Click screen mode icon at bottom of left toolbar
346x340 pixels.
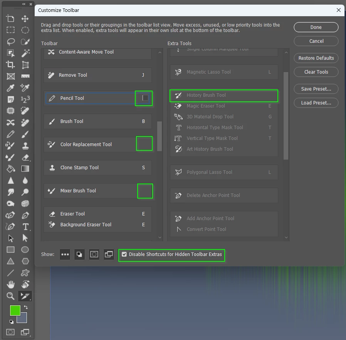(x=25, y=332)
